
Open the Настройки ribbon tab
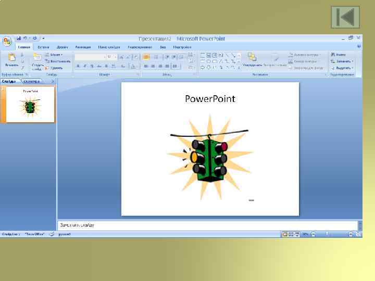[x=182, y=47]
